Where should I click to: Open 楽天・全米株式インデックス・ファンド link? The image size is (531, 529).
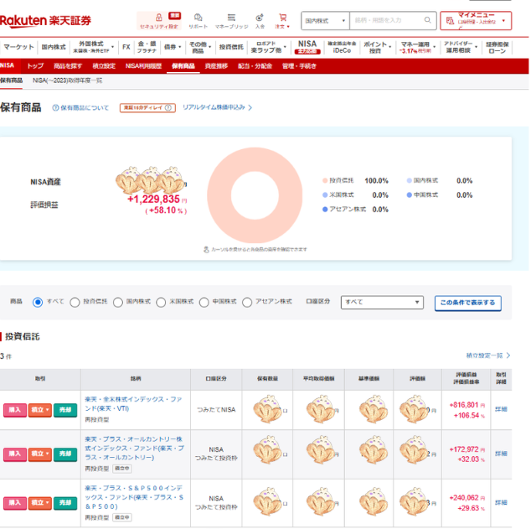tap(133, 404)
